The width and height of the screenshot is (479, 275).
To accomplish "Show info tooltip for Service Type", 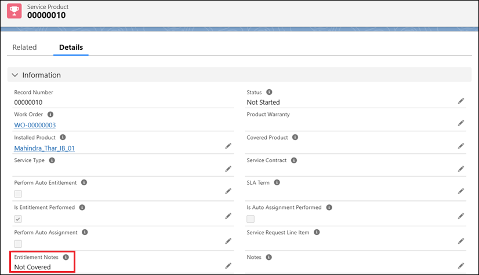I will click(52, 160).
